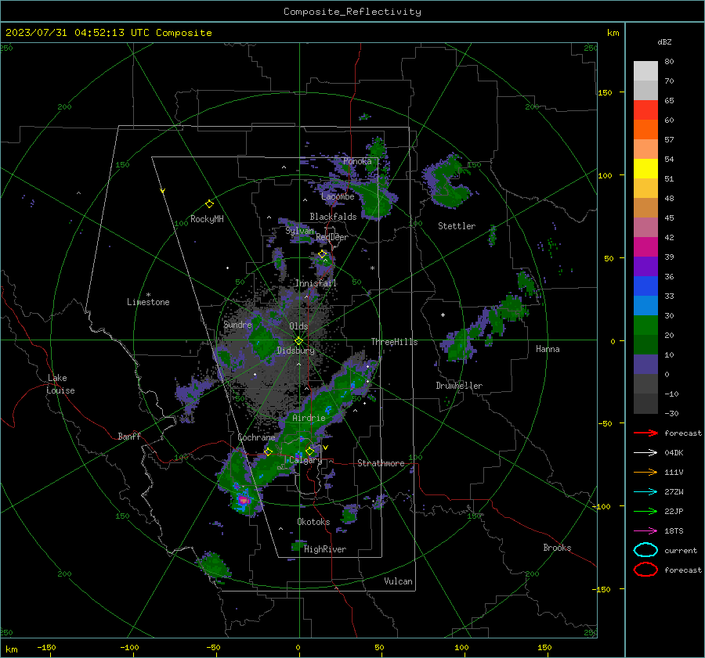Click the red 65-60 dBZ swatch

point(645,110)
